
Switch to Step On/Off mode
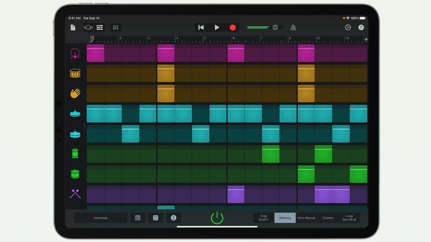click(264, 218)
